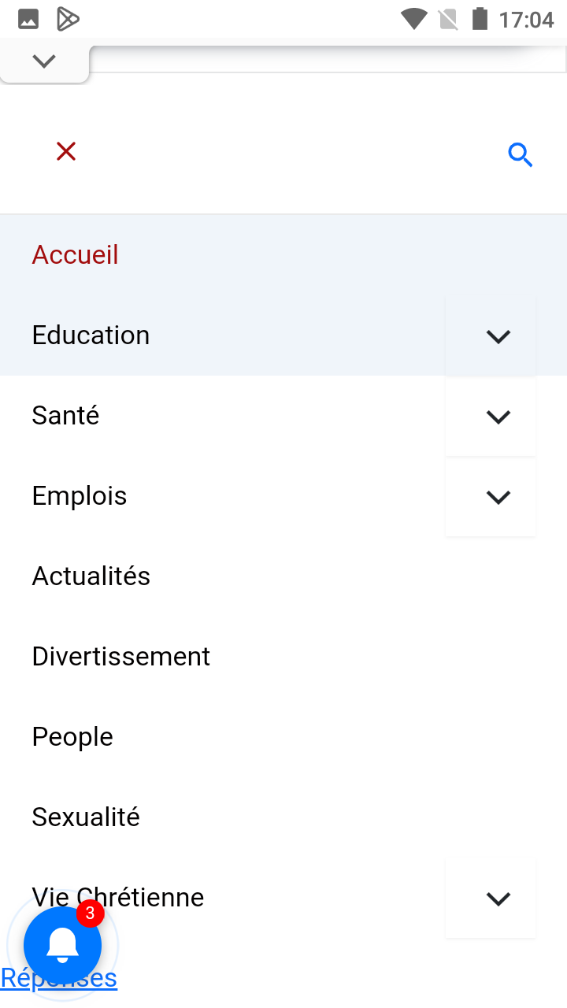Open the image icon in status bar
This screenshot has height=1008, width=567.
pyautogui.click(x=28, y=19)
